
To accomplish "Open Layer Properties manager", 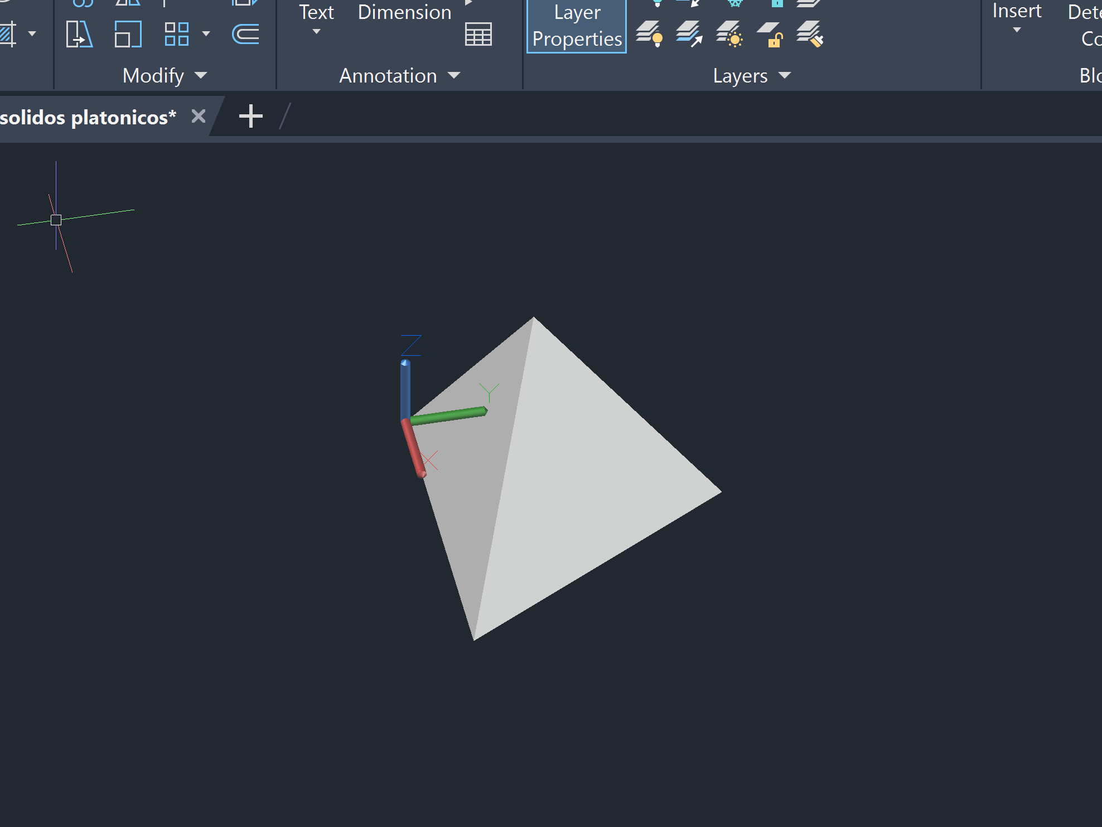I will [x=577, y=26].
